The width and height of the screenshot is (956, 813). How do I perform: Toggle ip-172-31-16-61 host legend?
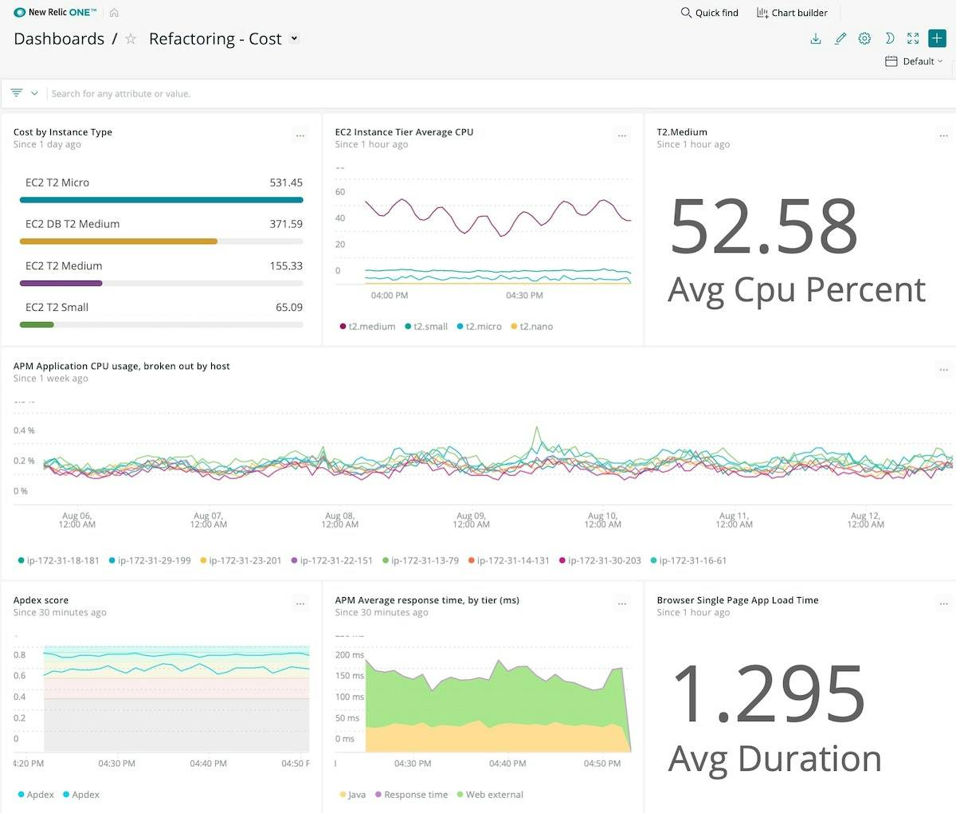tap(689, 560)
